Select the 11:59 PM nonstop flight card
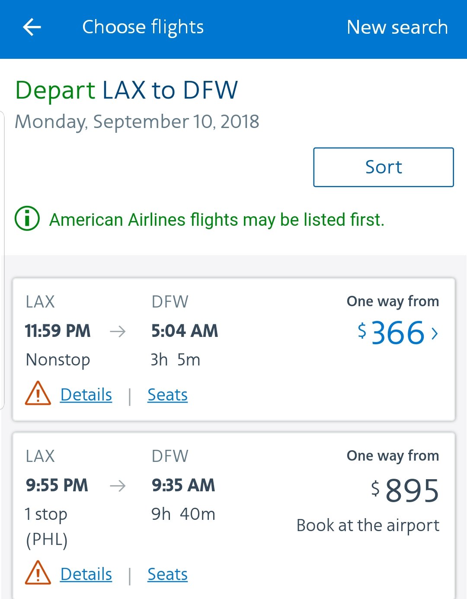The height and width of the screenshot is (599, 467). coord(234,349)
